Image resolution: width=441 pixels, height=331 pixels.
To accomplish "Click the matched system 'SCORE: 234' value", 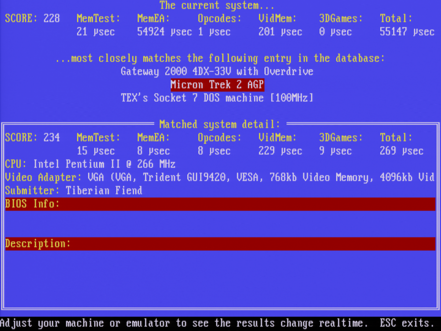I will coord(32,138).
